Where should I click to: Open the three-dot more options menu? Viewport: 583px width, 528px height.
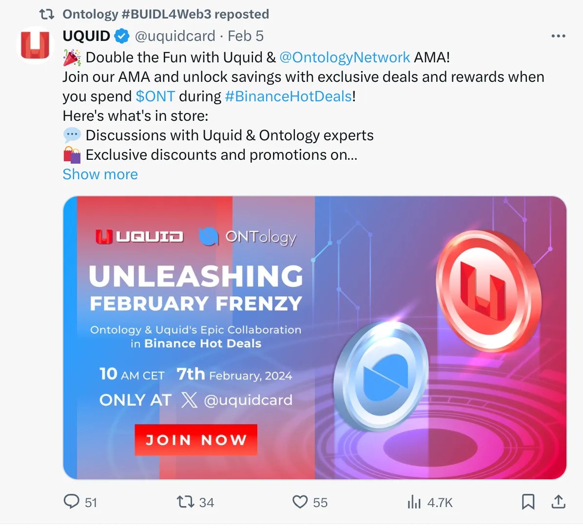pyautogui.click(x=558, y=36)
